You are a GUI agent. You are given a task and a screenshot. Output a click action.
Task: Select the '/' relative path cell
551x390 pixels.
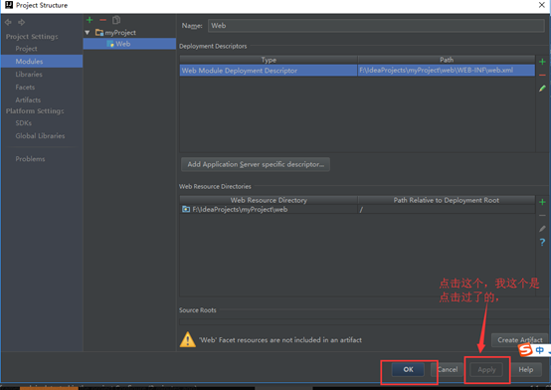[447, 210]
